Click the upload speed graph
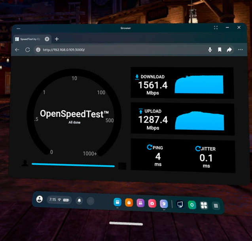 click(199, 121)
